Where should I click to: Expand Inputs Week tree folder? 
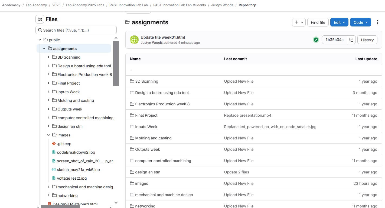click(x=48, y=92)
